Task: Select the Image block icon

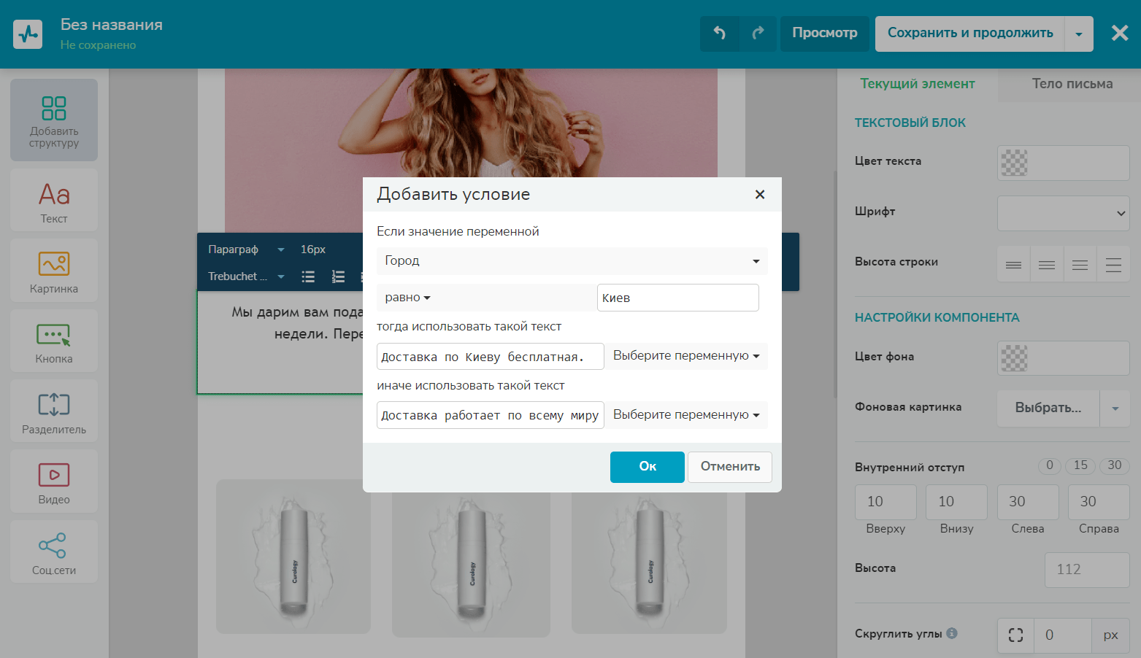Action: tap(54, 271)
